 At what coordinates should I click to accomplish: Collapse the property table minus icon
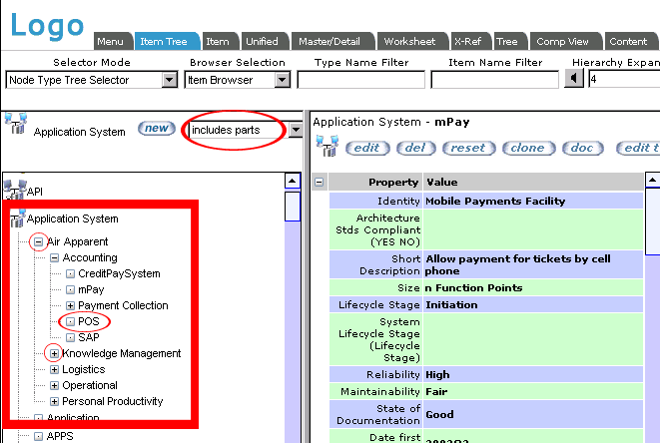tap(320, 183)
